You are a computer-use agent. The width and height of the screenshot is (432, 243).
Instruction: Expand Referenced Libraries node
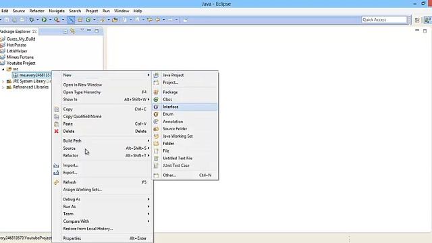point(3,87)
